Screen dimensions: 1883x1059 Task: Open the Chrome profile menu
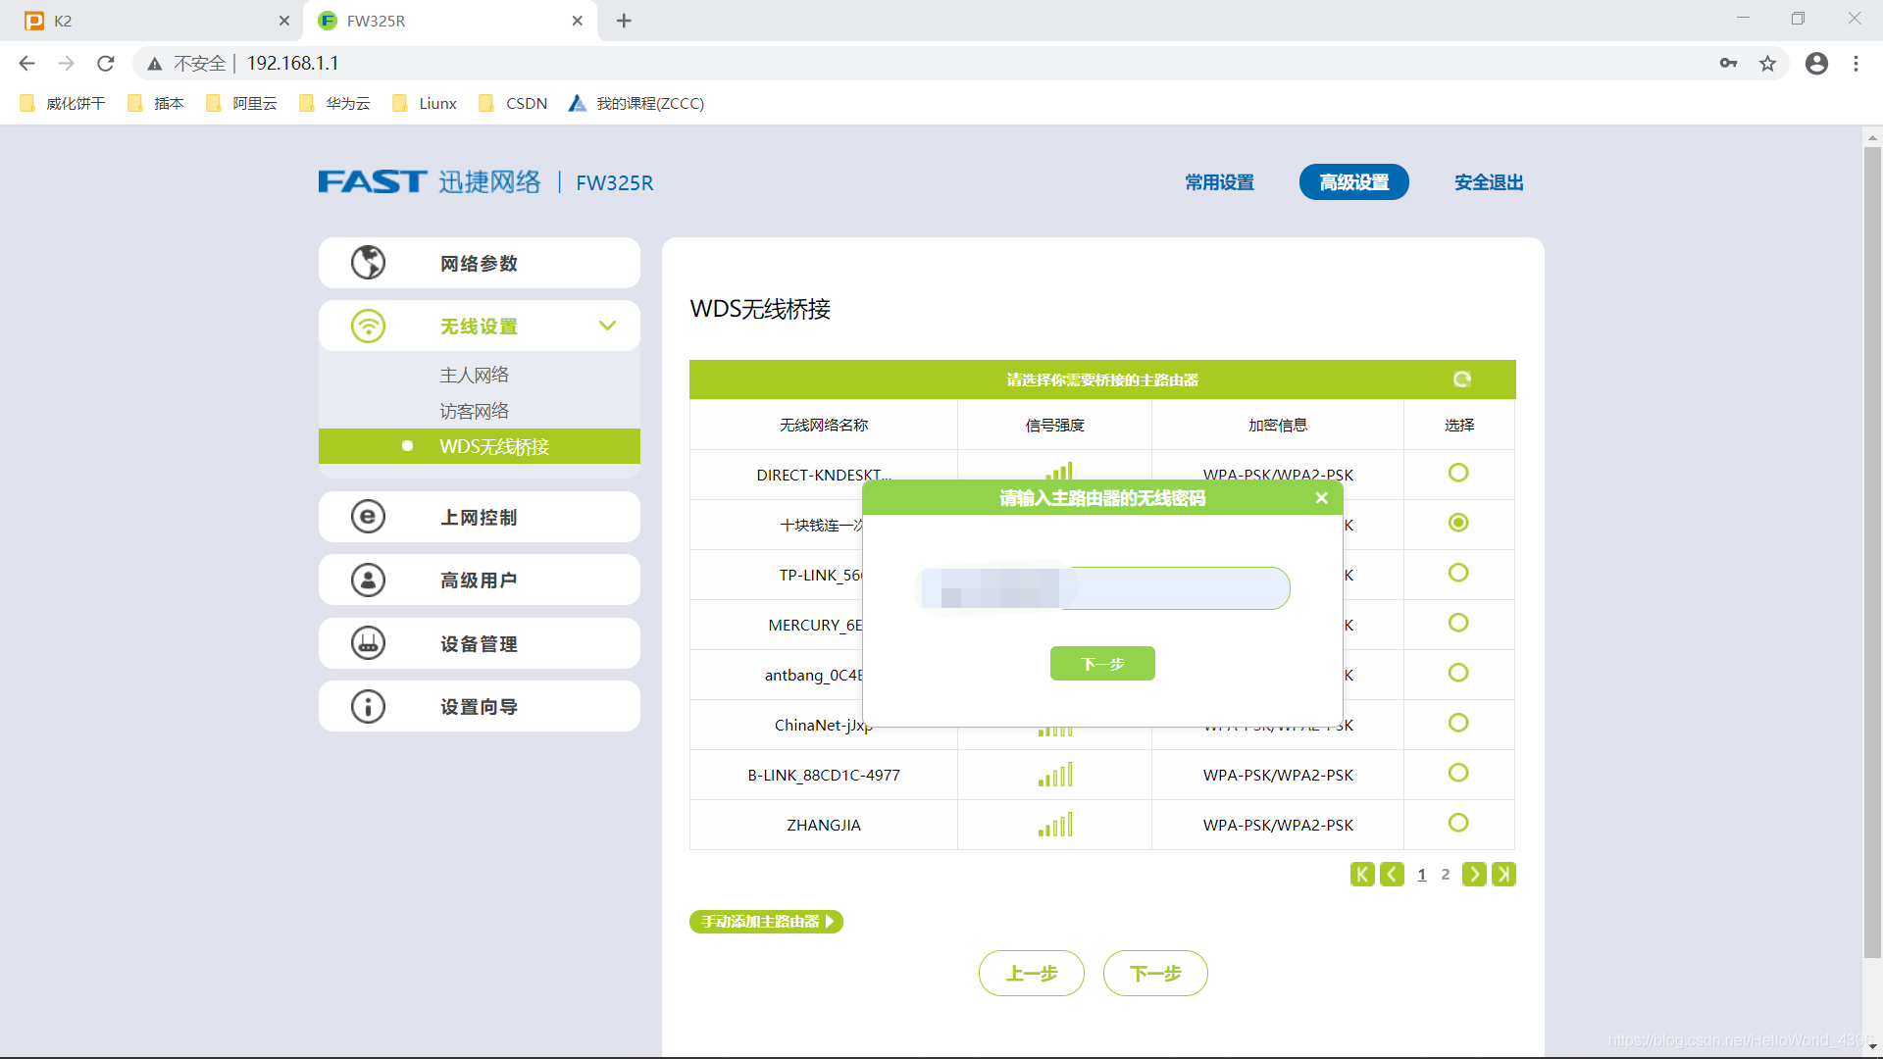(1816, 63)
